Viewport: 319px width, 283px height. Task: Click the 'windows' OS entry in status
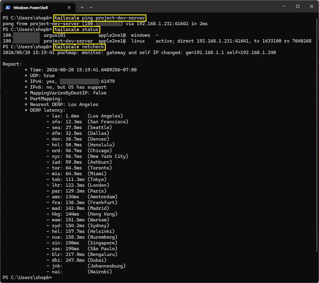pyautogui.click(x=141, y=35)
